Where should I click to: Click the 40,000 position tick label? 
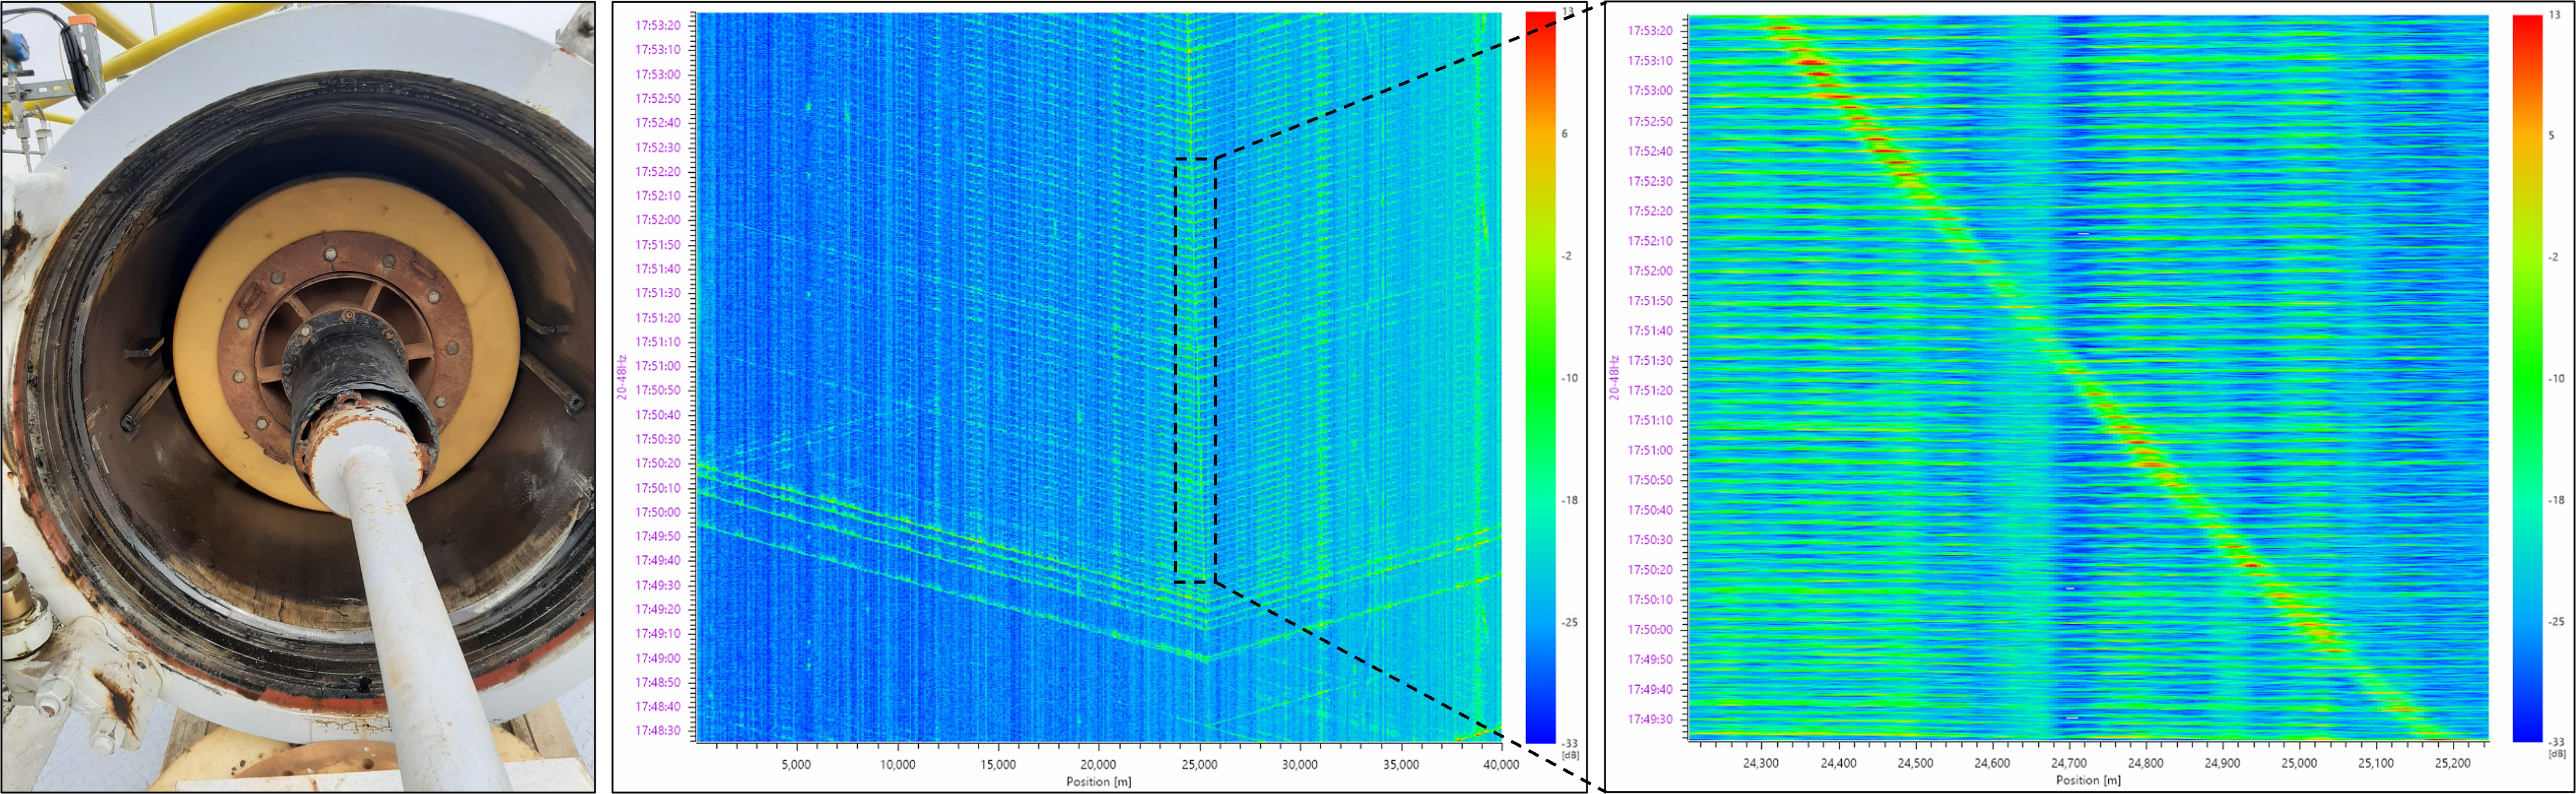pyautogui.click(x=1500, y=764)
